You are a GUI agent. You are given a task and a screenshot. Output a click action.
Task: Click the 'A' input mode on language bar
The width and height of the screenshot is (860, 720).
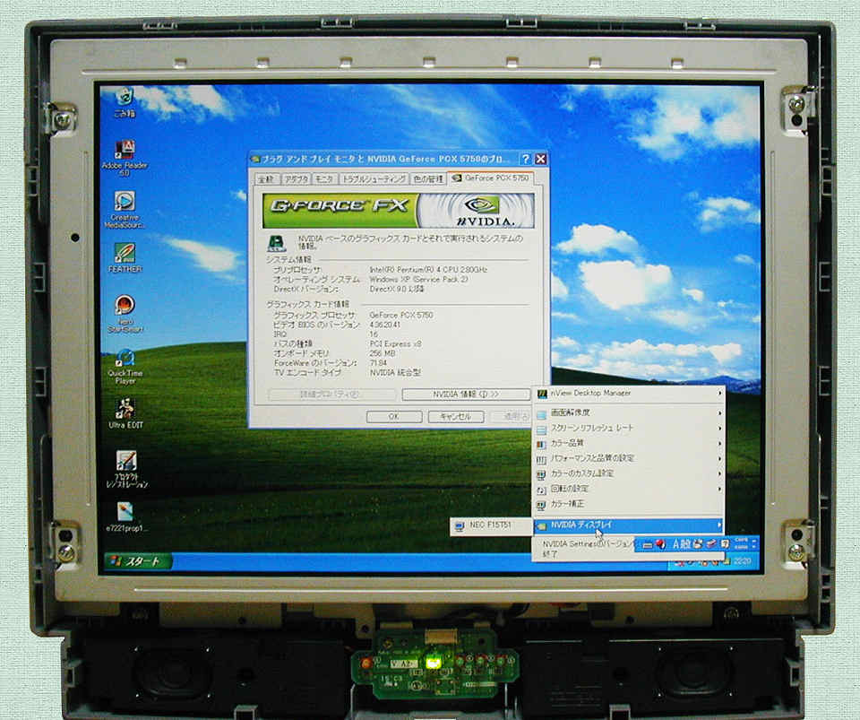(x=677, y=544)
